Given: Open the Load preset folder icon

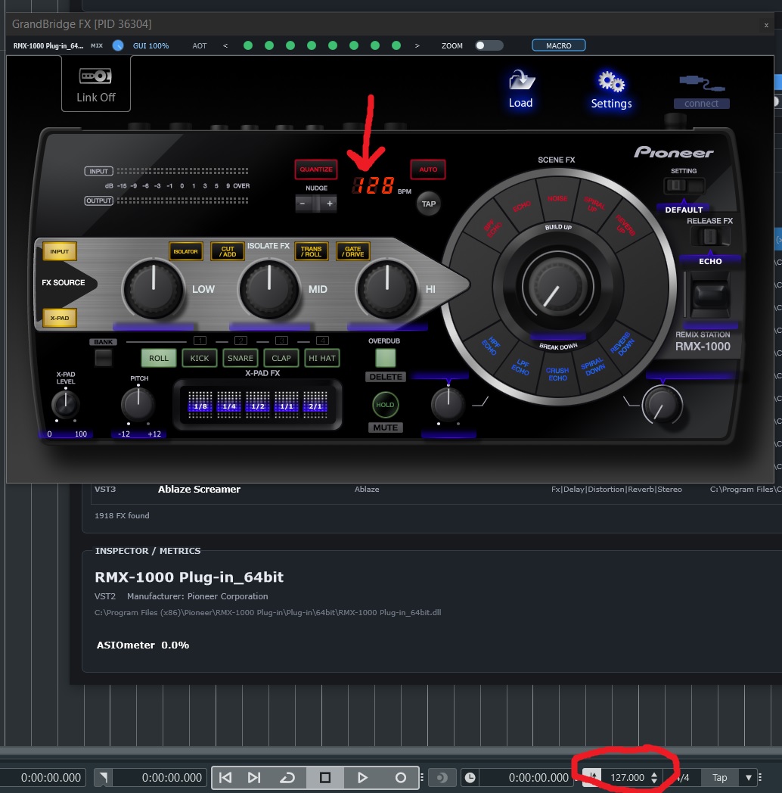Looking at the screenshot, I should [x=521, y=80].
